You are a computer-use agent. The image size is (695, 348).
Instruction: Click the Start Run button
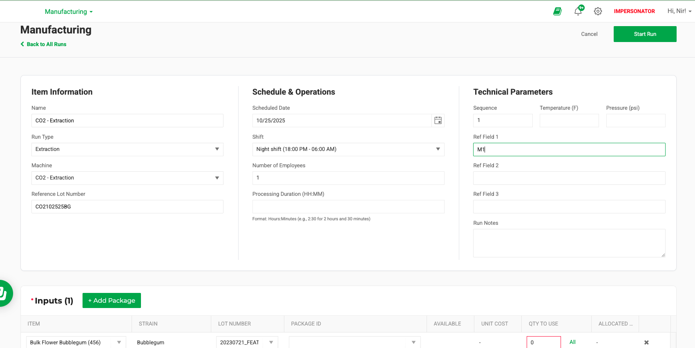(645, 34)
